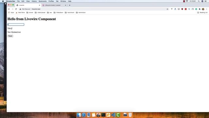Open the History menu
The width and height of the screenshot is (209, 118).
[x=34, y=1]
